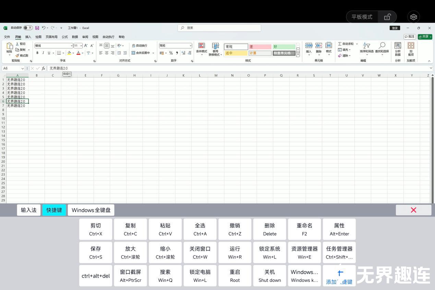Screen dimensions: 435x290
Task: Click the Cut (剪切) scissors icon
Action: (x=17, y=44)
